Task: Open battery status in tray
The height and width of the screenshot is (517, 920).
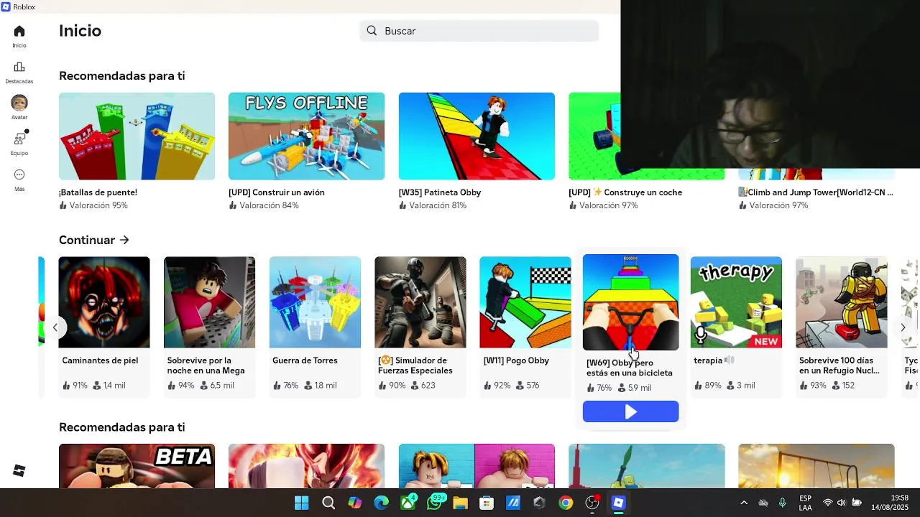Action: click(x=857, y=503)
